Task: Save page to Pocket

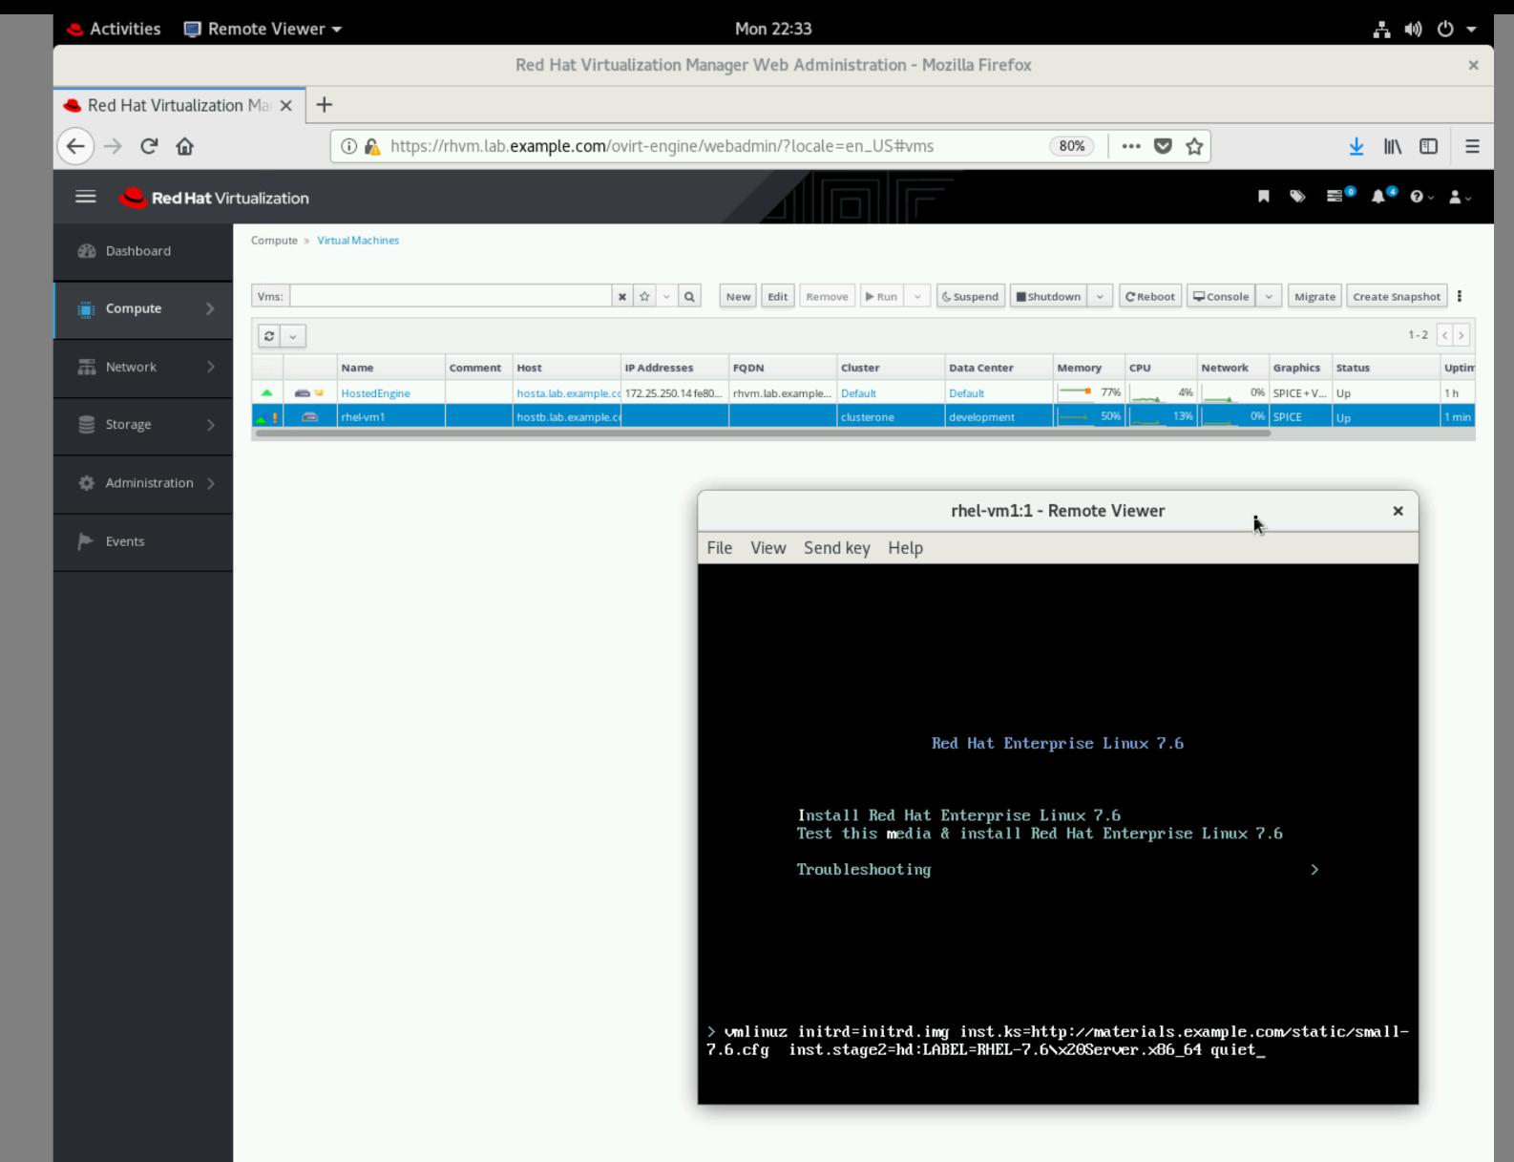Action: (1163, 146)
